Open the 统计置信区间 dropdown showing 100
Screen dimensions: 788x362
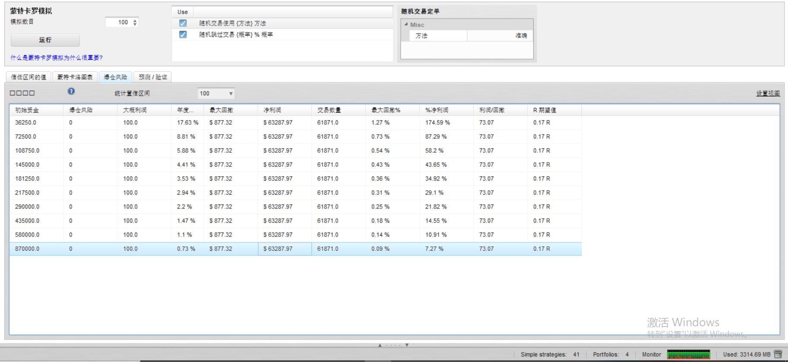tap(216, 93)
